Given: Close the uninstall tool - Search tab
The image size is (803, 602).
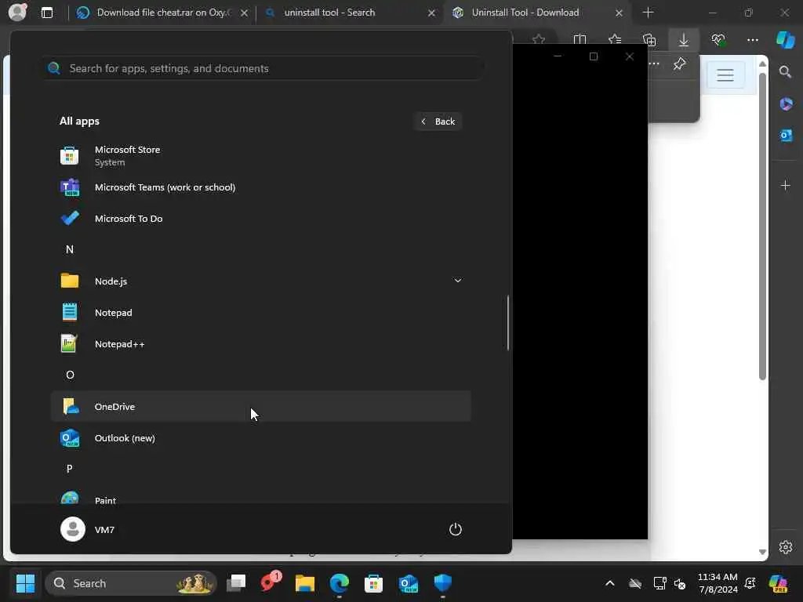Looking at the screenshot, I should click(432, 13).
